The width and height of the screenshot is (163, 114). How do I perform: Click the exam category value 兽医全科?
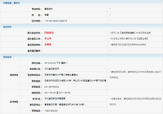click(49, 9)
